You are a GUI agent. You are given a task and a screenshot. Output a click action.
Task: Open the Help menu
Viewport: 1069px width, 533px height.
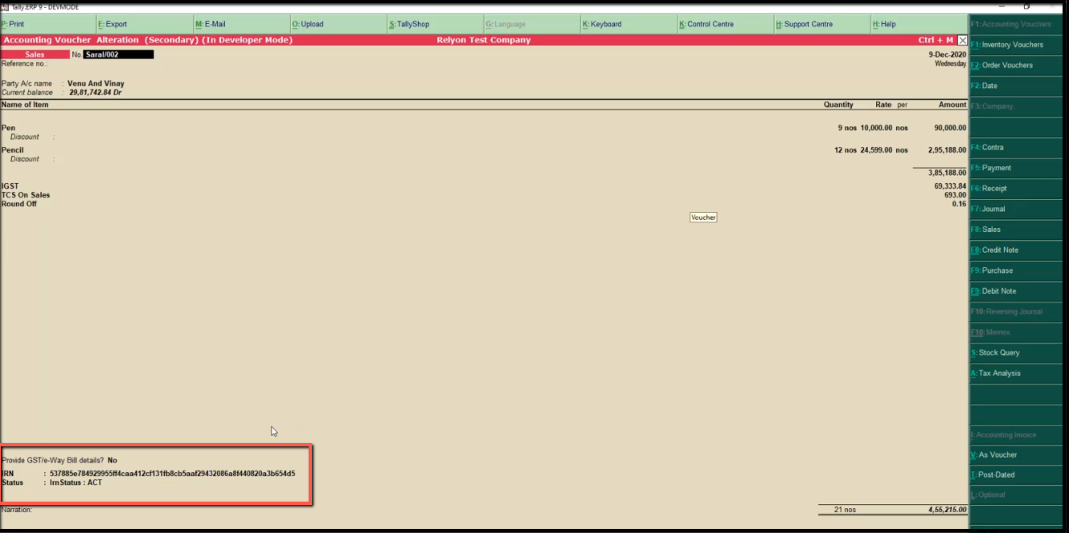pyautogui.click(x=919, y=24)
